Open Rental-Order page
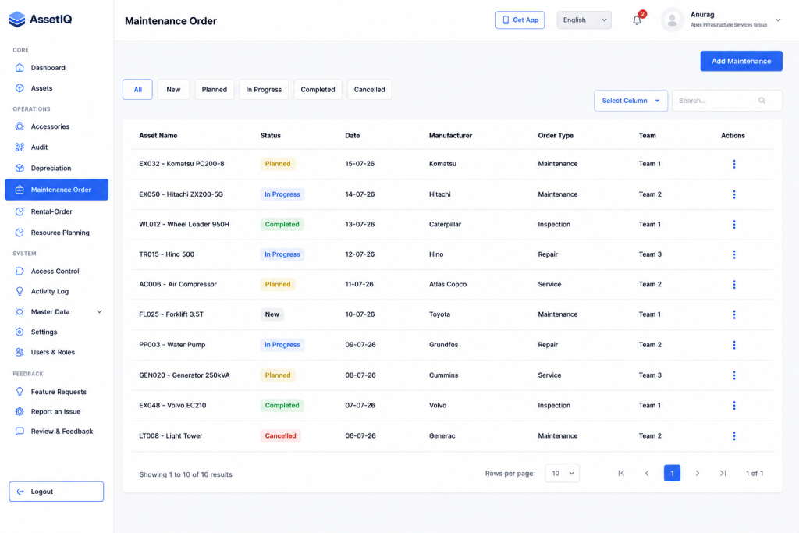 (x=51, y=211)
